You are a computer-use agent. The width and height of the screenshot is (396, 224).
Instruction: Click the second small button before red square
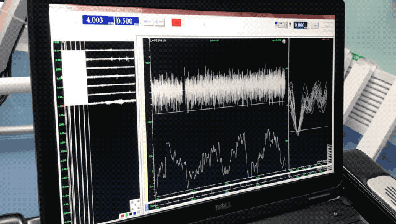(159, 22)
